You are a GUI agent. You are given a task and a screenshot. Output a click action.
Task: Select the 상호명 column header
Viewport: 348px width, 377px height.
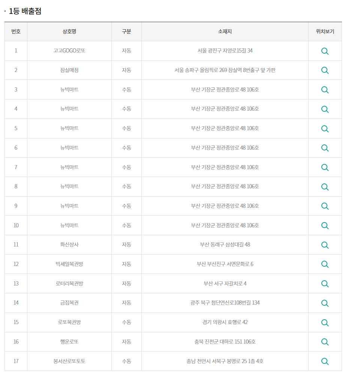69,32
